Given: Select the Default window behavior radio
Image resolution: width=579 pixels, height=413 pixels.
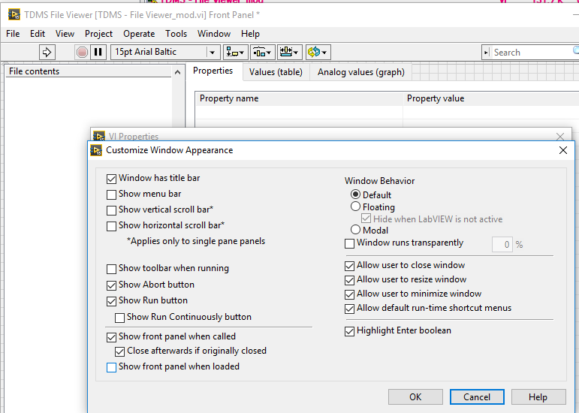Looking at the screenshot, I should [355, 194].
